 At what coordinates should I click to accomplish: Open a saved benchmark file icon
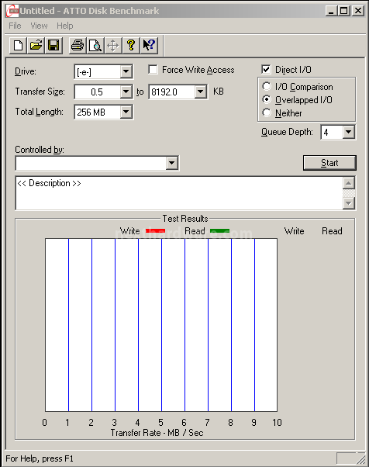pos(36,46)
